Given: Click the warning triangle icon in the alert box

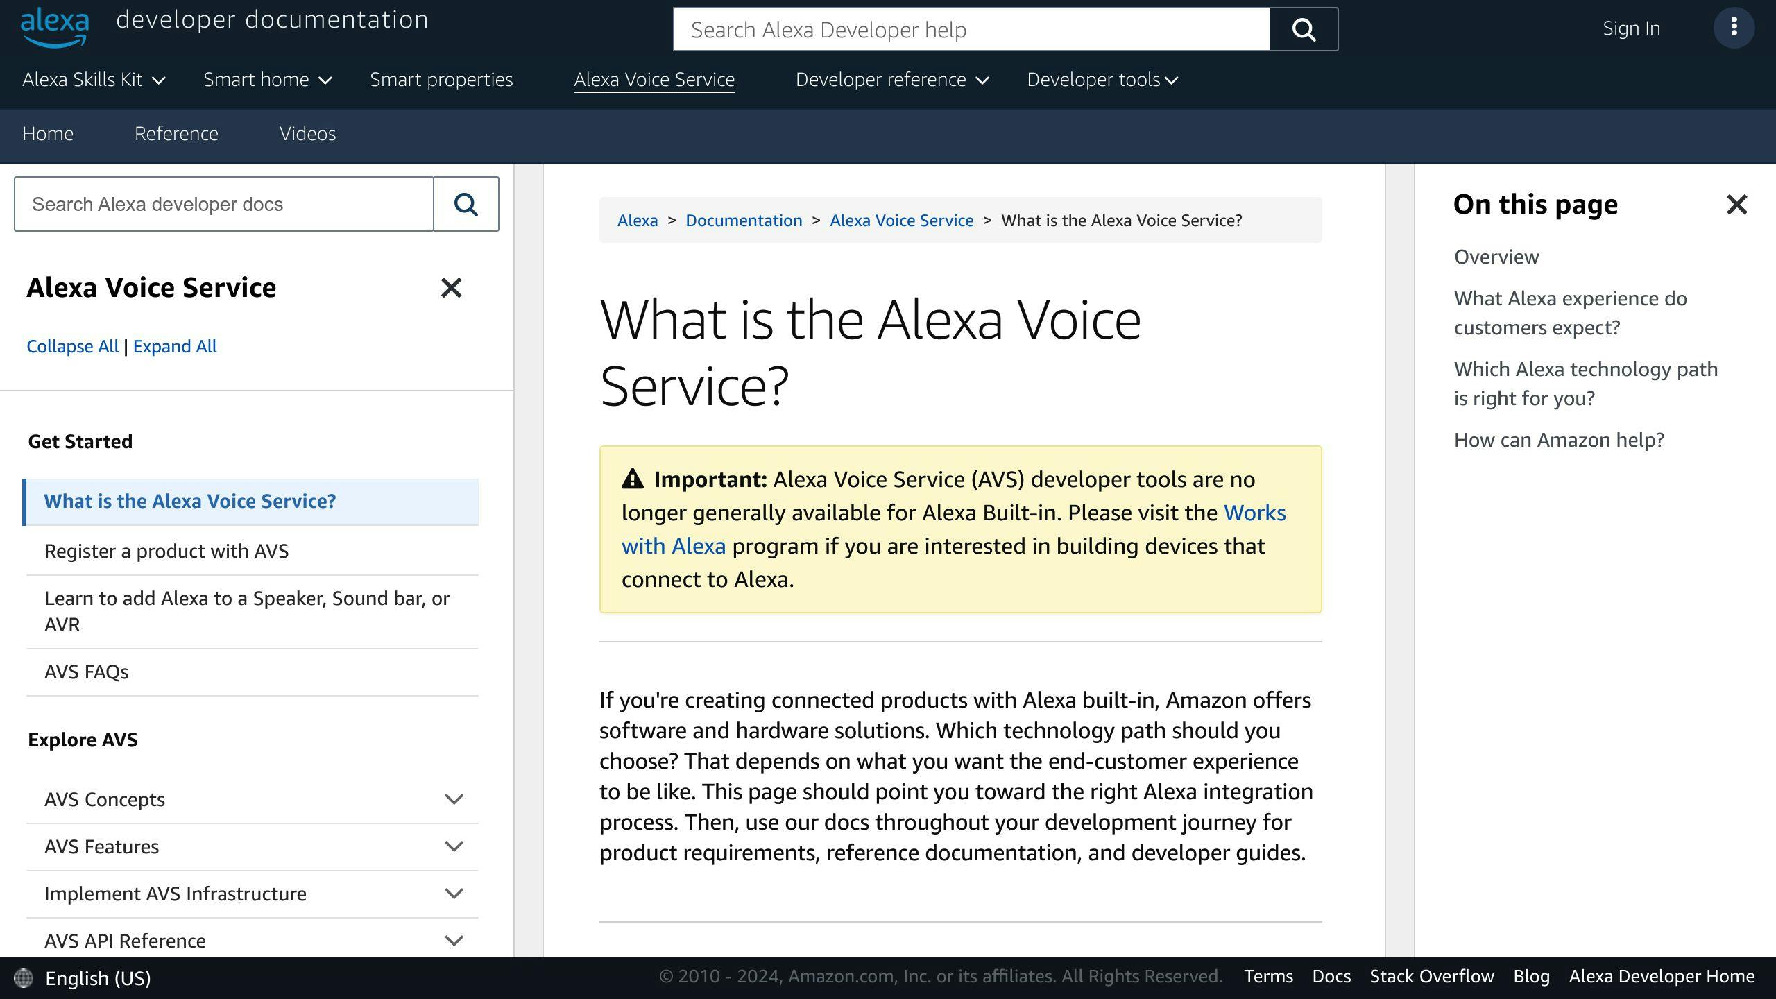Looking at the screenshot, I should click(x=632, y=478).
